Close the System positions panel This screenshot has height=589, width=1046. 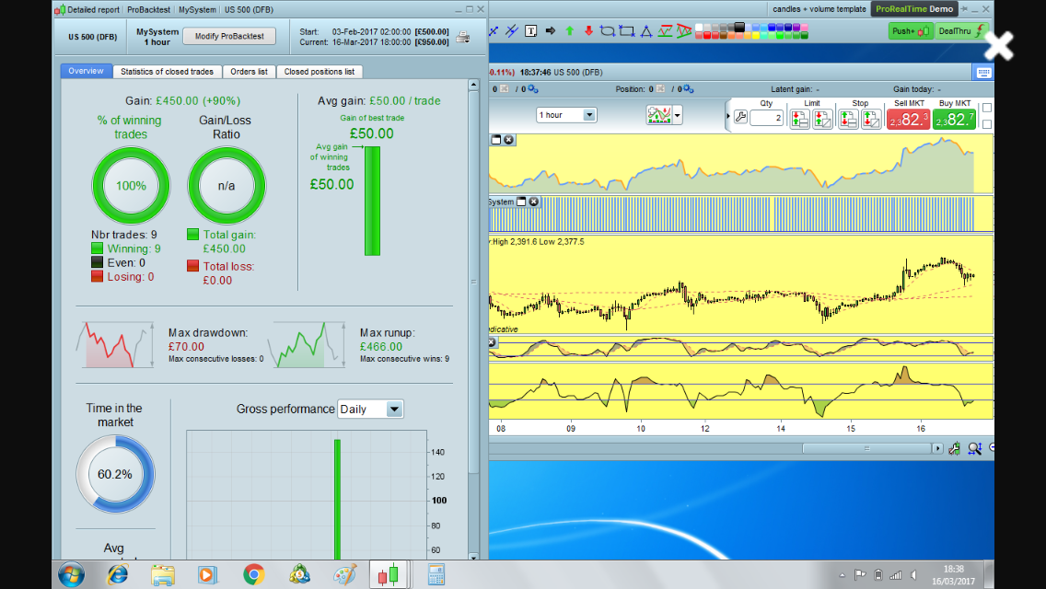pos(534,202)
